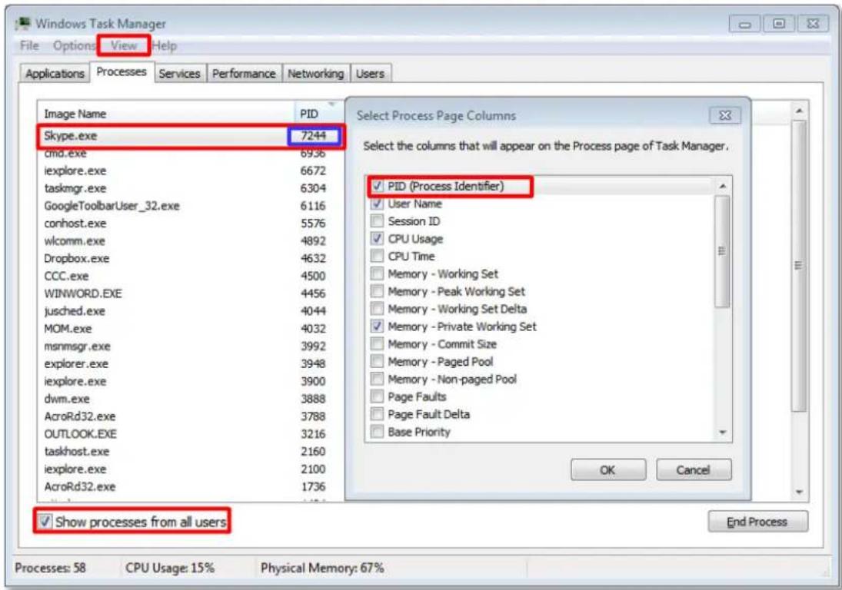Switch to the Performance tab
This screenshot has height=590, width=842.
coord(243,74)
